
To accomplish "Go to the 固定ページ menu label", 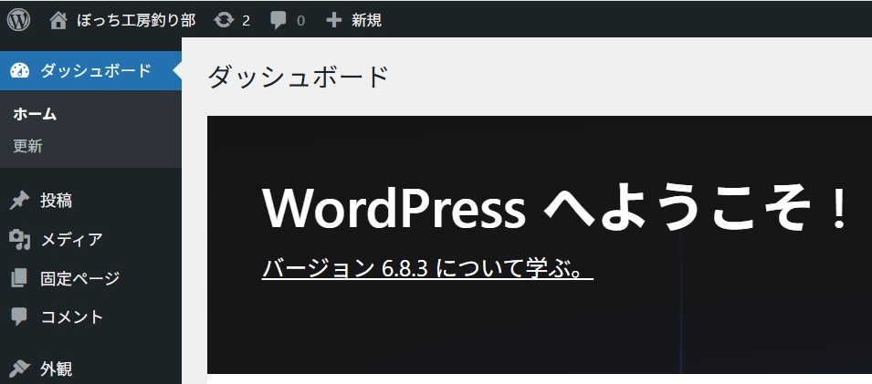I will click(x=79, y=278).
